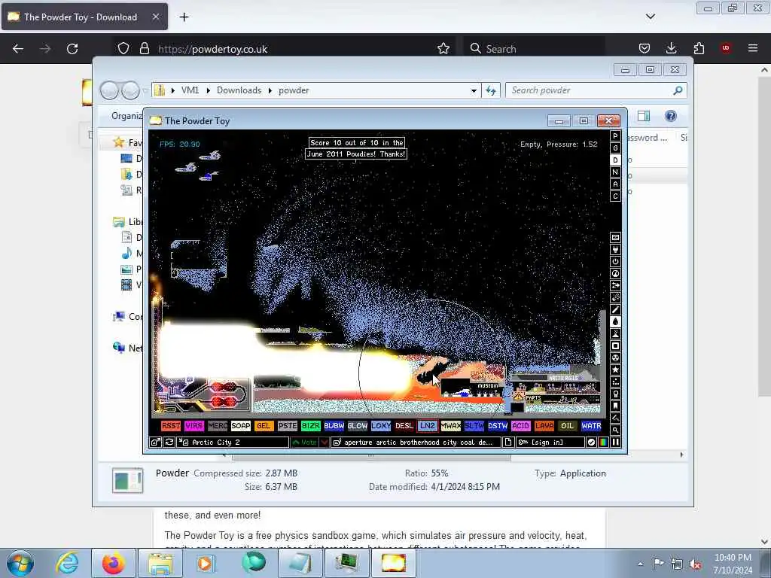
Task: Select the LN2 element
Action: [428, 426]
